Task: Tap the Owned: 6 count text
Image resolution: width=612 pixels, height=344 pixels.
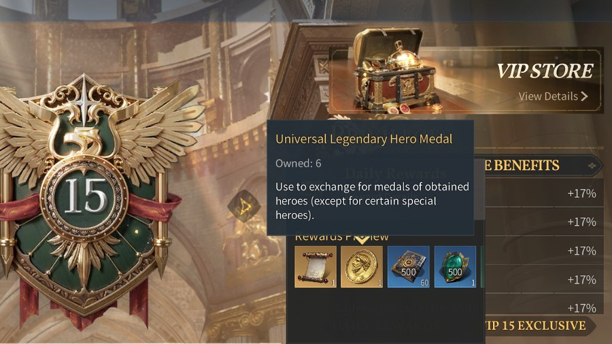Action: coord(299,163)
